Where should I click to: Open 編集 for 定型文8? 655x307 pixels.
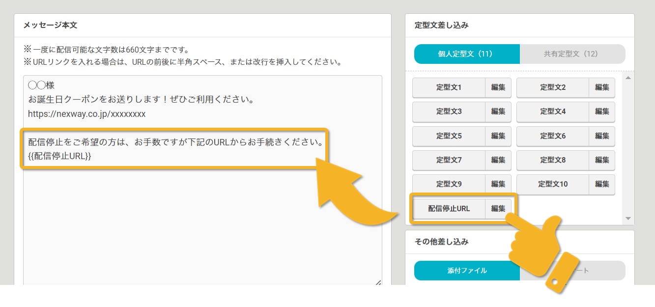click(601, 160)
